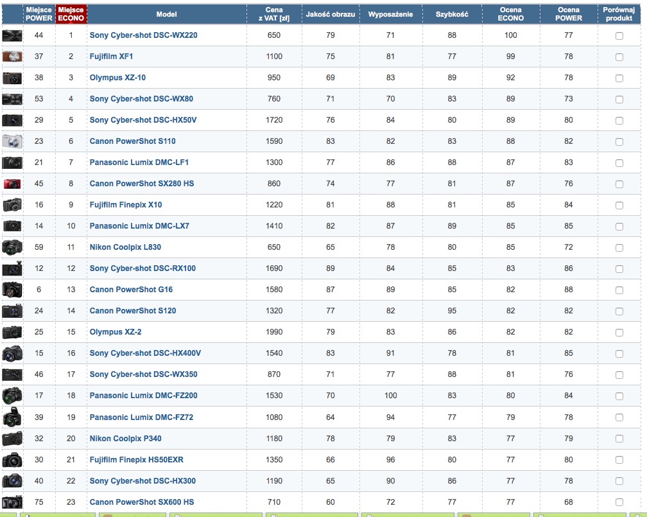647x517 pixels.
Task: Click Canon PowerShot G16 camera thumbnail
Action: click(x=12, y=290)
